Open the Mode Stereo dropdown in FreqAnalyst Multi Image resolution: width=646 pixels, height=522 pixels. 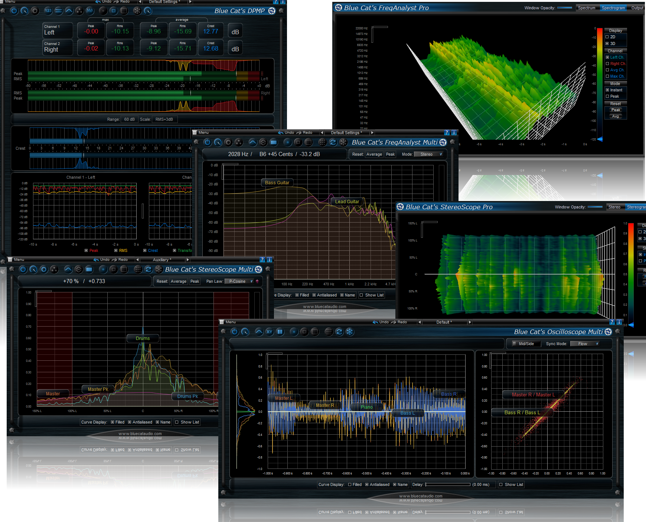coord(428,154)
